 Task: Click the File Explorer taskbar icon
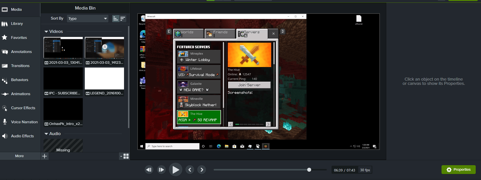point(227,146)
